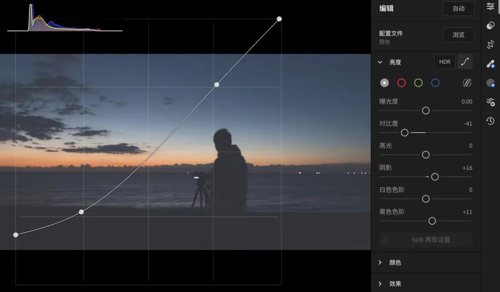Click the 自动 auto button
The width and height of the screenshot is (500, 292).
click(x=458, y=9)
